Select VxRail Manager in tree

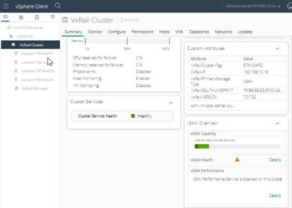click(35, 89)
